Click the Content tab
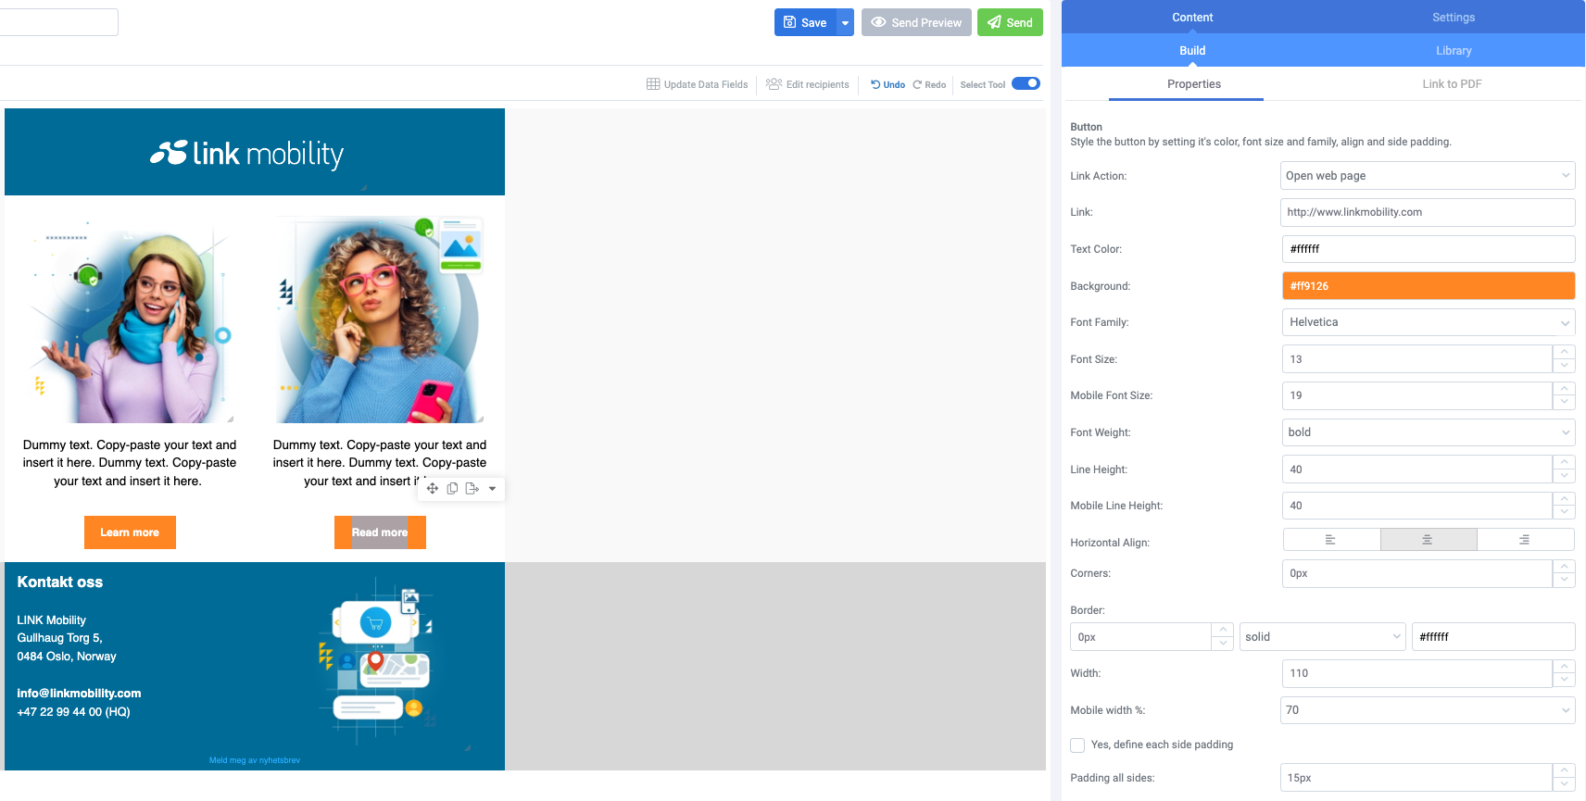The height and width of the screenshot is (801, 1586). tap(1192, 18)
